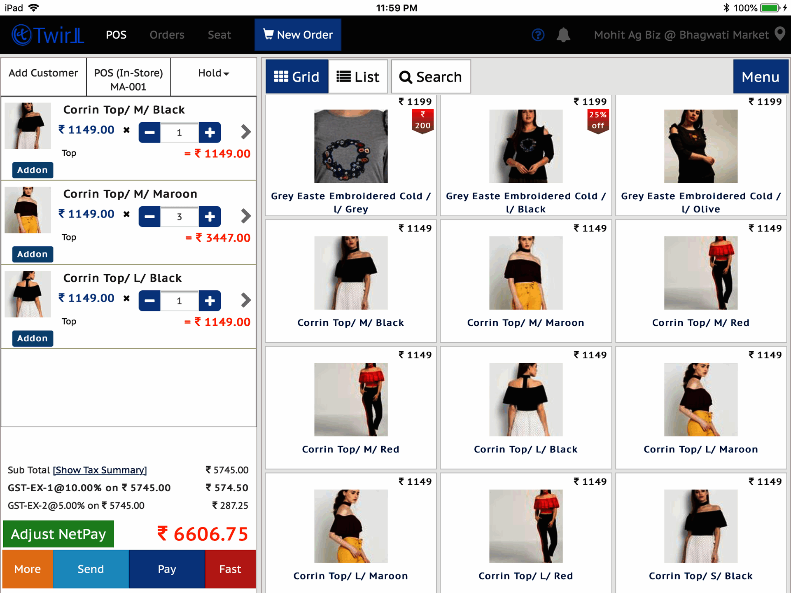The image size is (791, 593).
Task: Switch to List view
Action: (x=358, y=77)
